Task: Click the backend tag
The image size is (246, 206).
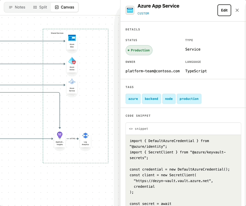Action: (x=151, y=99)
